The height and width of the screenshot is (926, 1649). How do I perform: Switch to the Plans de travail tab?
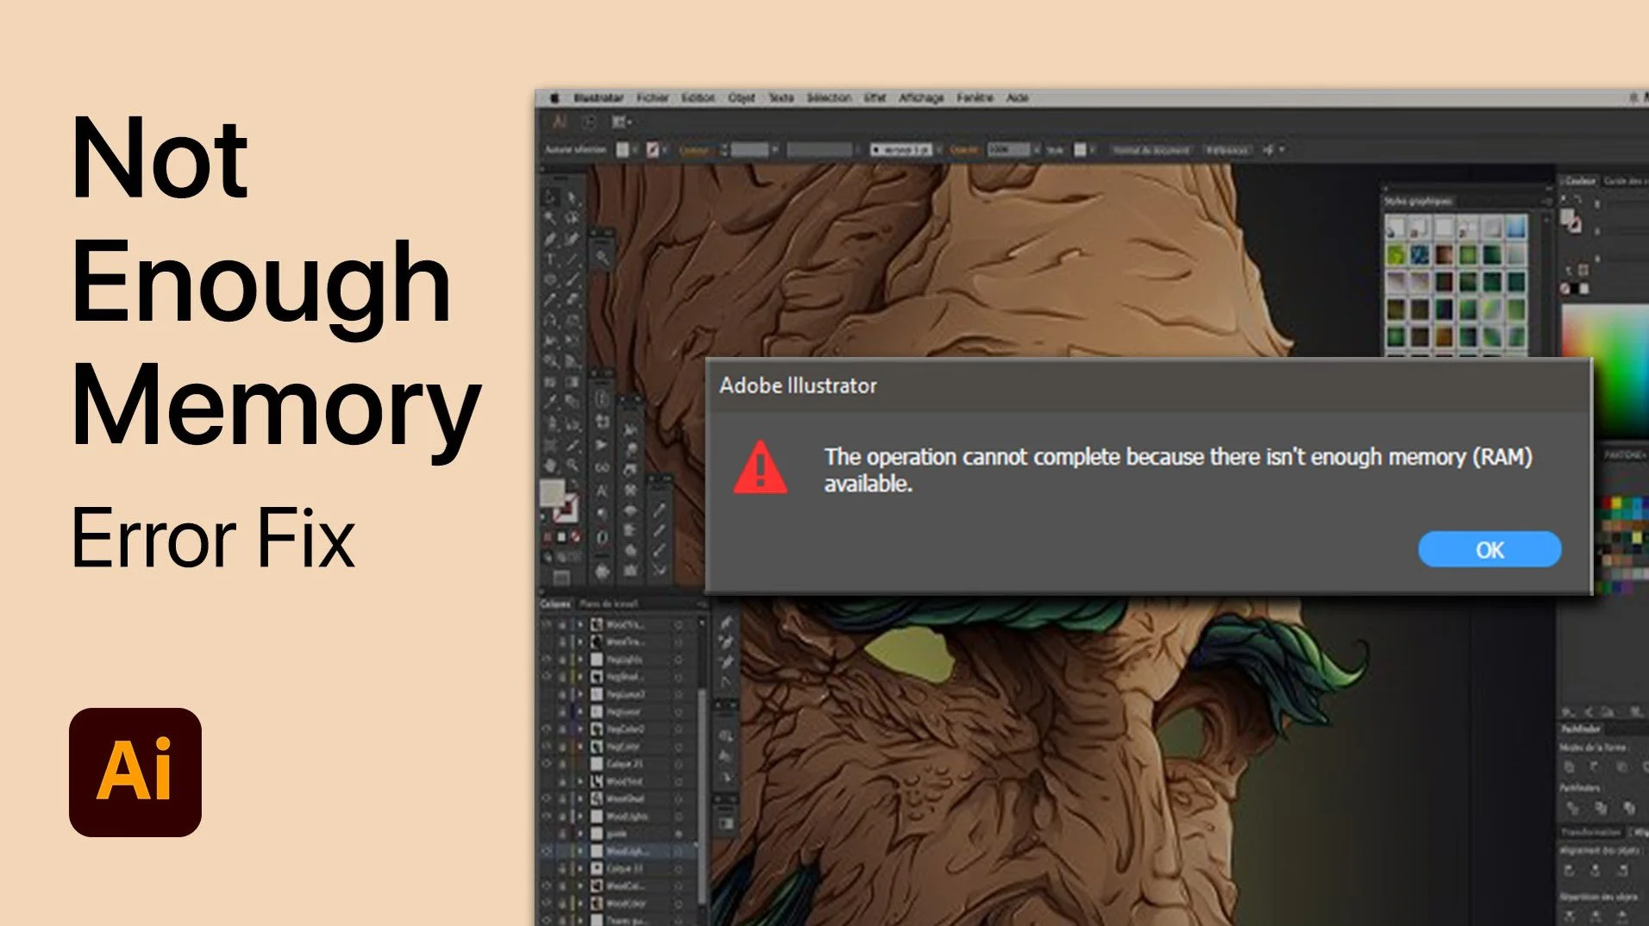click(x=609, y=604)
